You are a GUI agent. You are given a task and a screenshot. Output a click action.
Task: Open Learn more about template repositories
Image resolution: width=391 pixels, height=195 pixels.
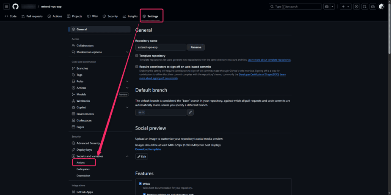(269, 60)
